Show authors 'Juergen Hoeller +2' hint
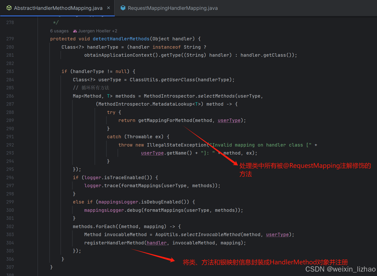 [98, 31]
